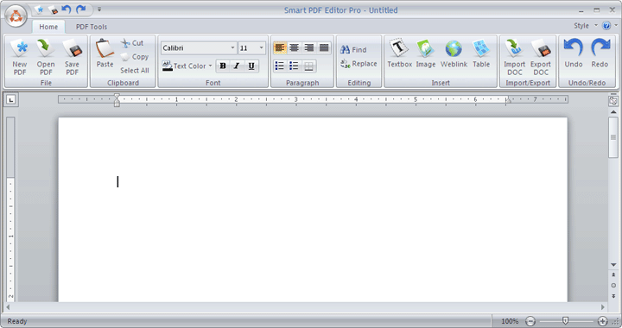
Task: Expand the Text Color dropdown arrow
Action: click(x=210, y=66)
